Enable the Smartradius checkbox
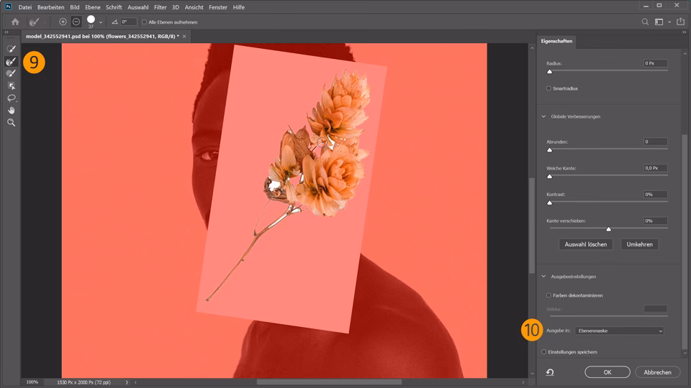Screen dimensions: 691x388 click(548, 88)
